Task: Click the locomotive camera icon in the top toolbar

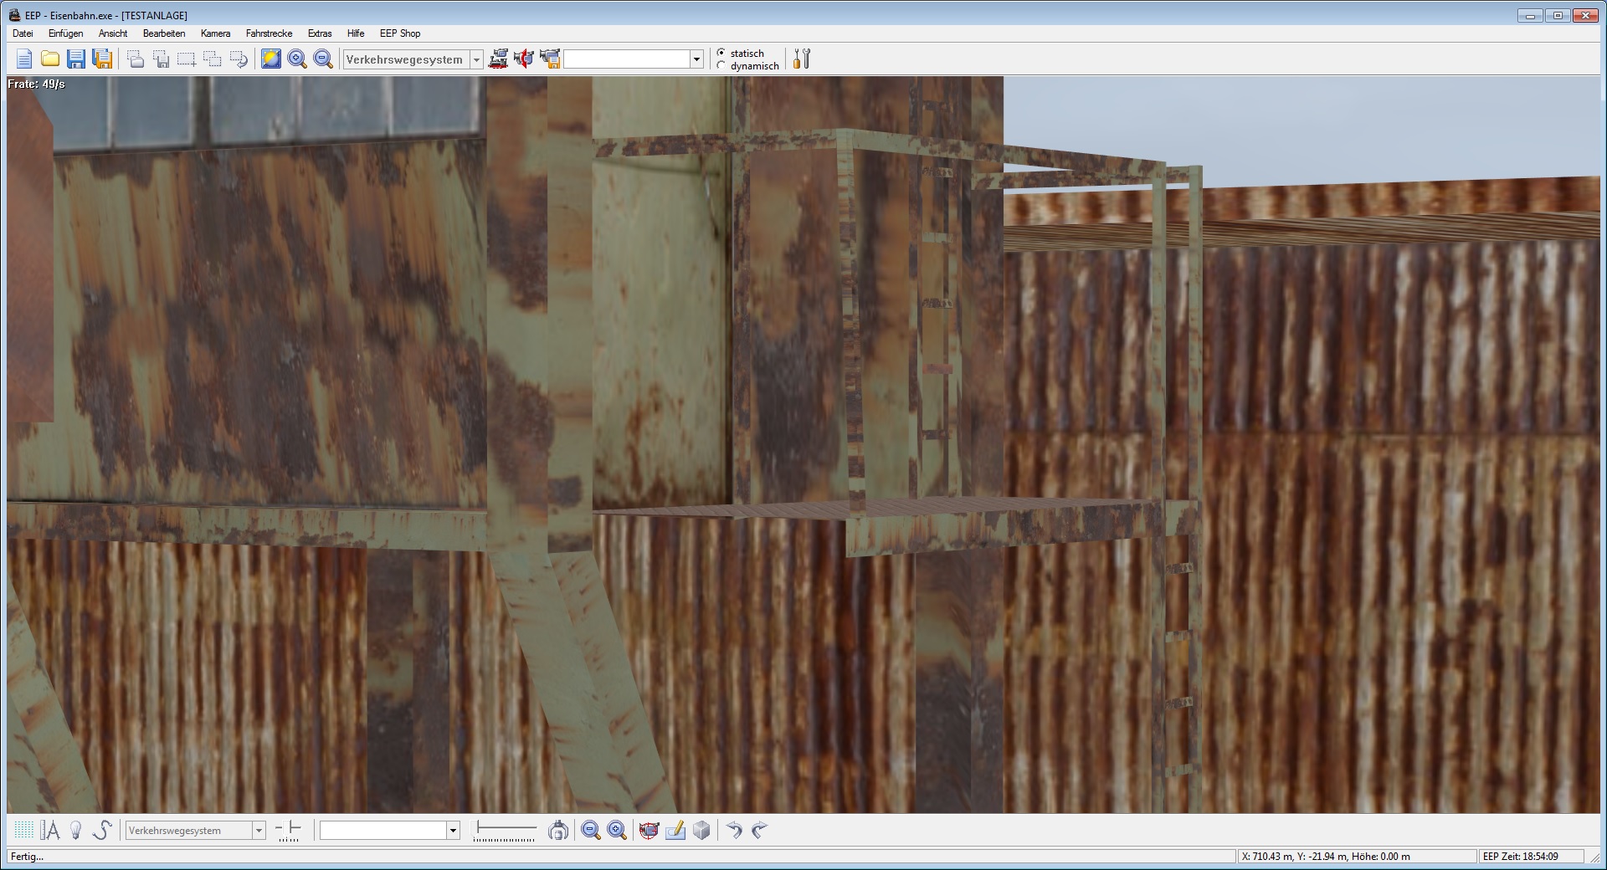Action: click(498, 59)
